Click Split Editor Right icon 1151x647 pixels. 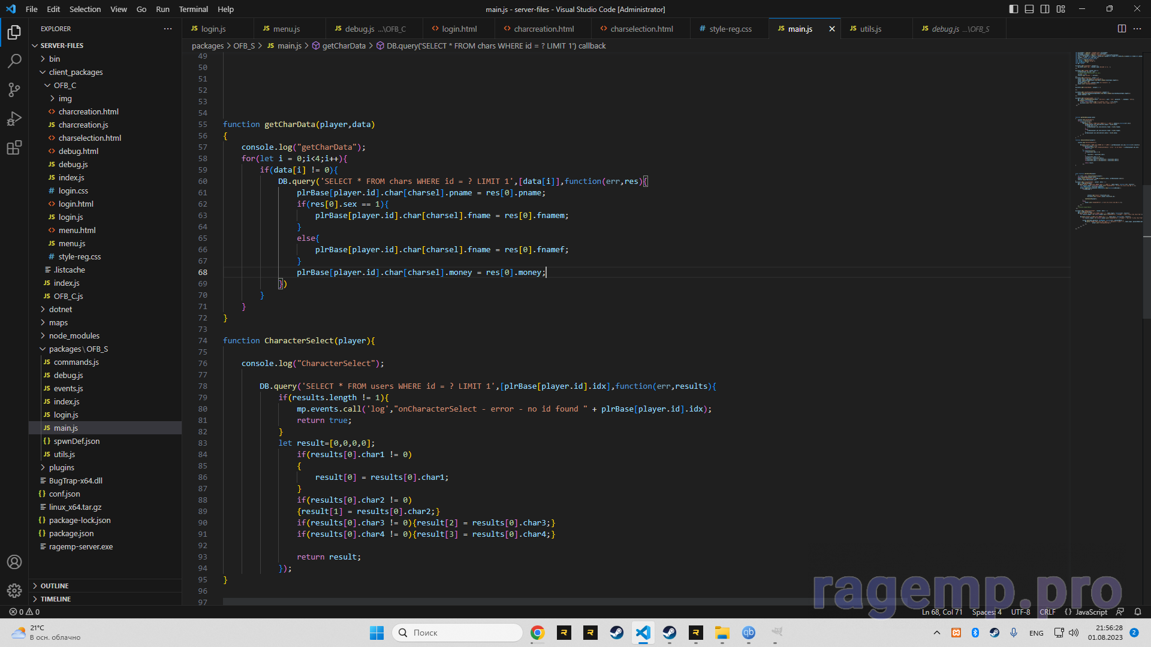pos(1122,29)
